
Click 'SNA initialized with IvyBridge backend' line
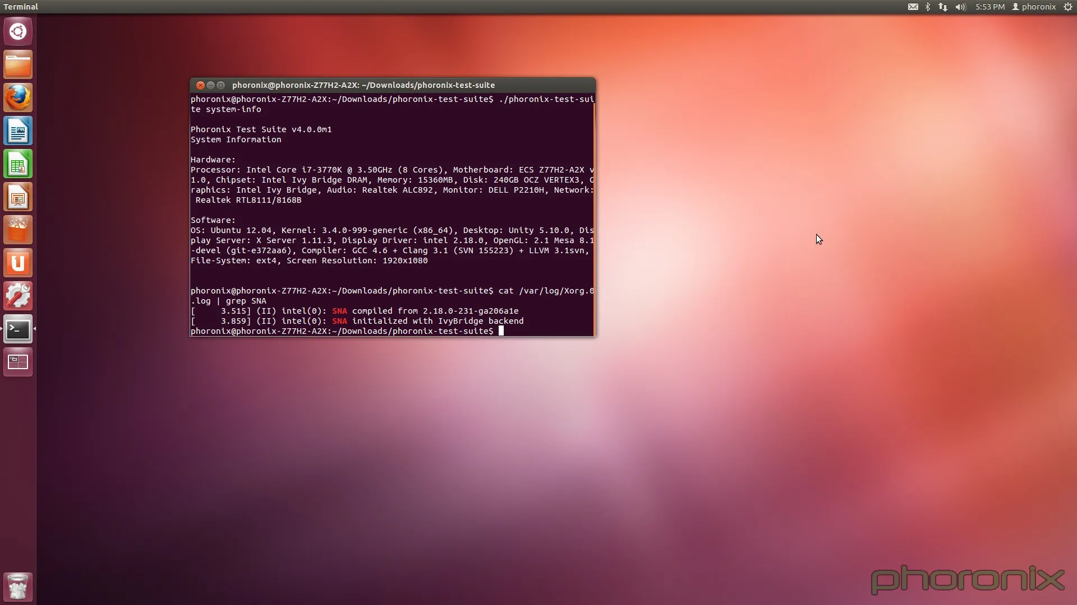coord(428,321)
